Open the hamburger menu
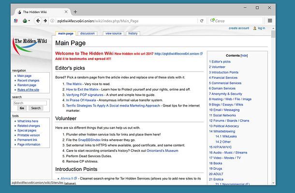This screenshot has height=193, width=295. tap(270, 21)
